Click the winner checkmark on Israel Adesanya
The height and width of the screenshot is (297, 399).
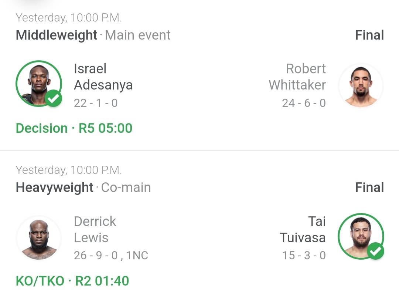54,98
